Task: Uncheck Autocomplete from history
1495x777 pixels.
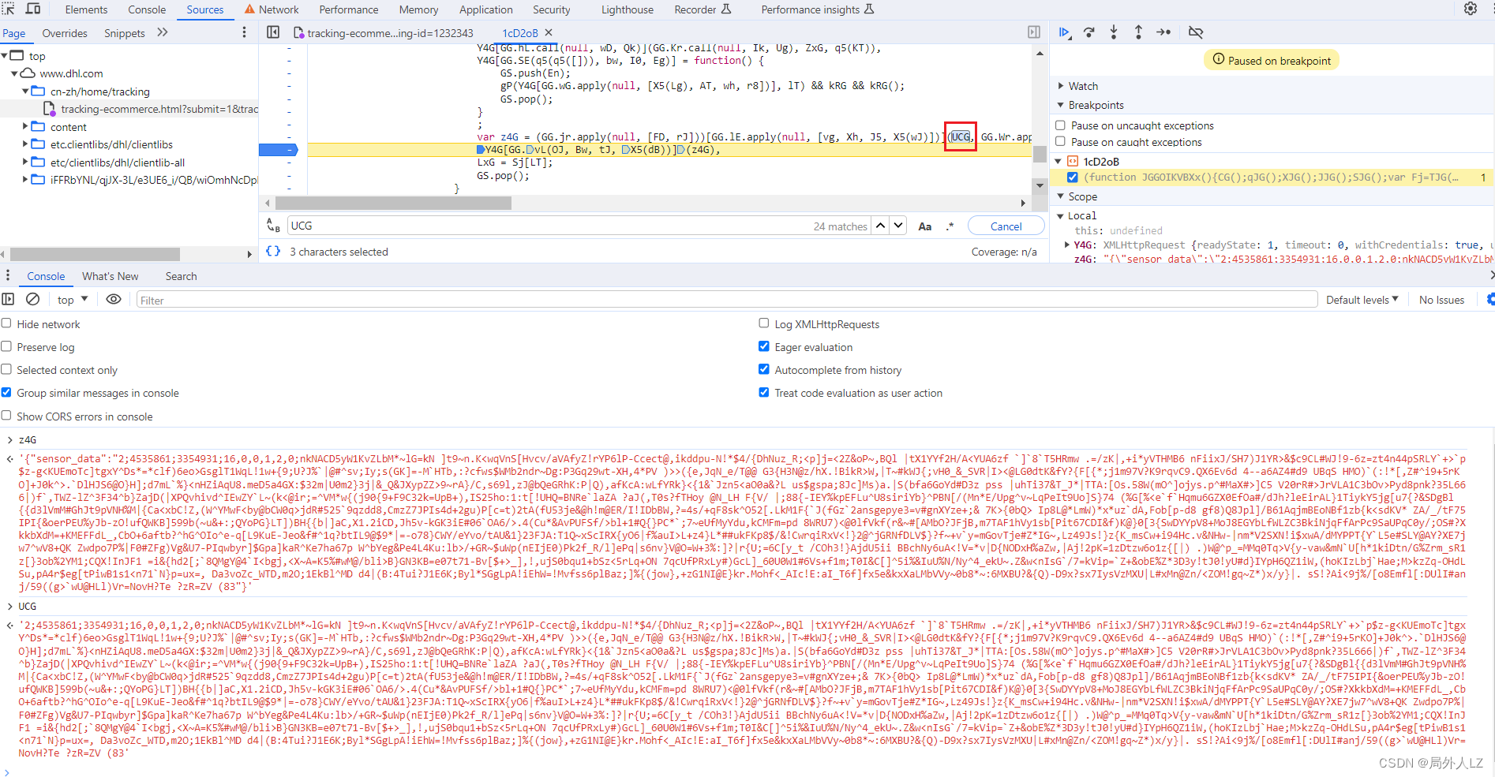Action: coord(764,369)
